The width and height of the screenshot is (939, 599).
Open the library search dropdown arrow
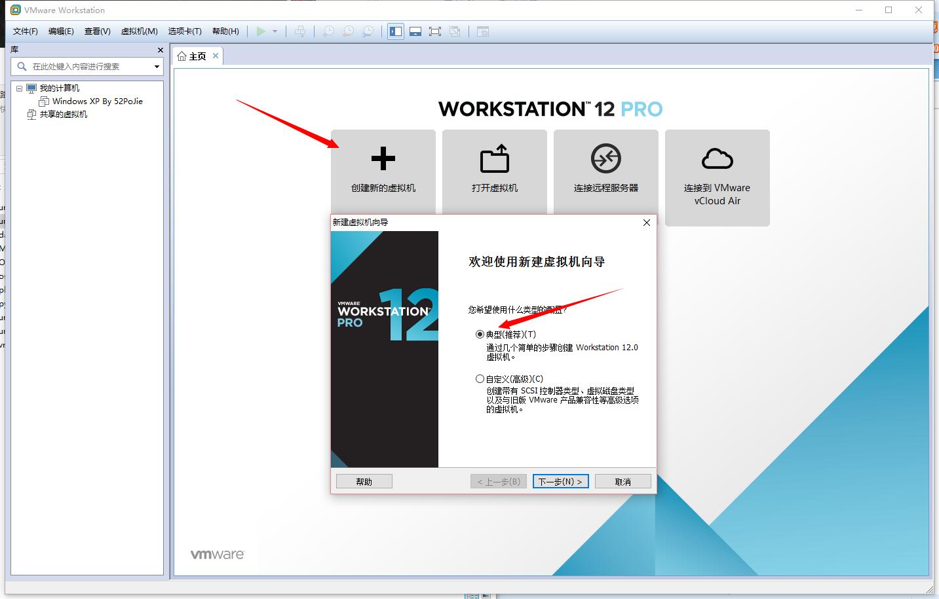pyautogui.click(x=157, y=66)
